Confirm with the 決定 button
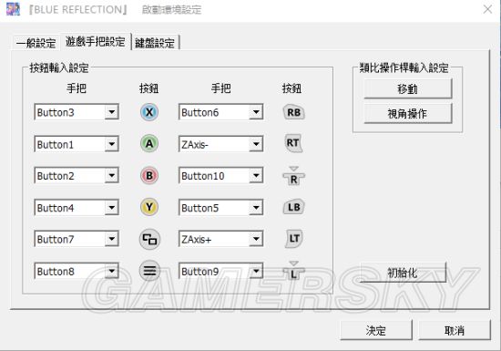The height and width of the screenshot is (351, 501). 376,330
